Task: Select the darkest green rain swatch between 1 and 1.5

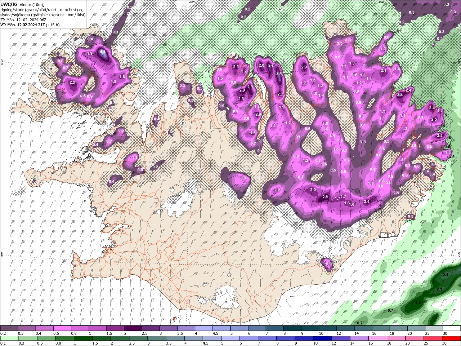Action: 83,338
